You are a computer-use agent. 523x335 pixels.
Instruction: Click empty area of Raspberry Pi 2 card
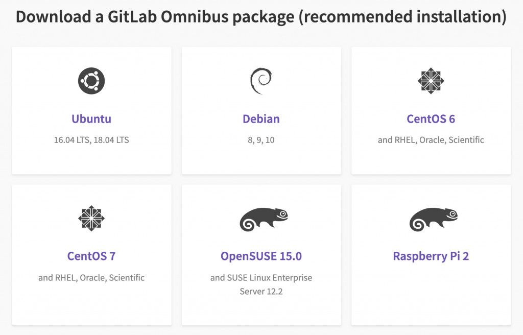click(431, 294)
